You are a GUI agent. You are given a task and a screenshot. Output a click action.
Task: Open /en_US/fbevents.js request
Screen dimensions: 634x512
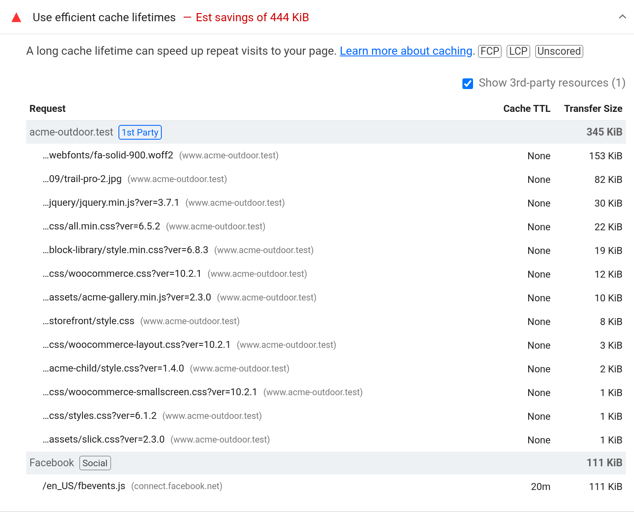tap(84, 486)
